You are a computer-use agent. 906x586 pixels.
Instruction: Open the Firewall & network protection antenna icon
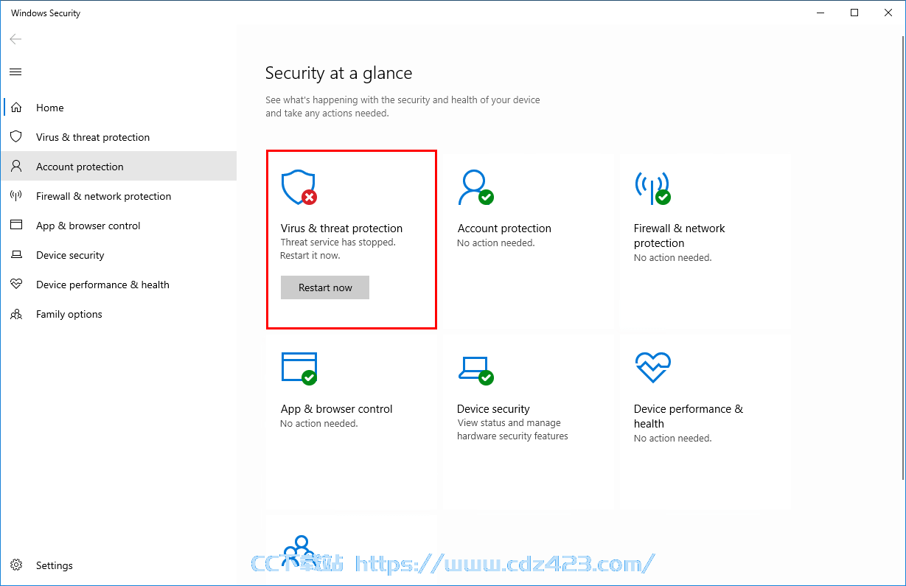tap(652, 187)
